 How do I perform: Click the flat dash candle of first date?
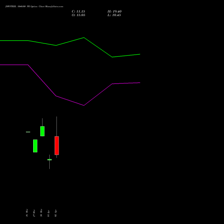point(28,132)
